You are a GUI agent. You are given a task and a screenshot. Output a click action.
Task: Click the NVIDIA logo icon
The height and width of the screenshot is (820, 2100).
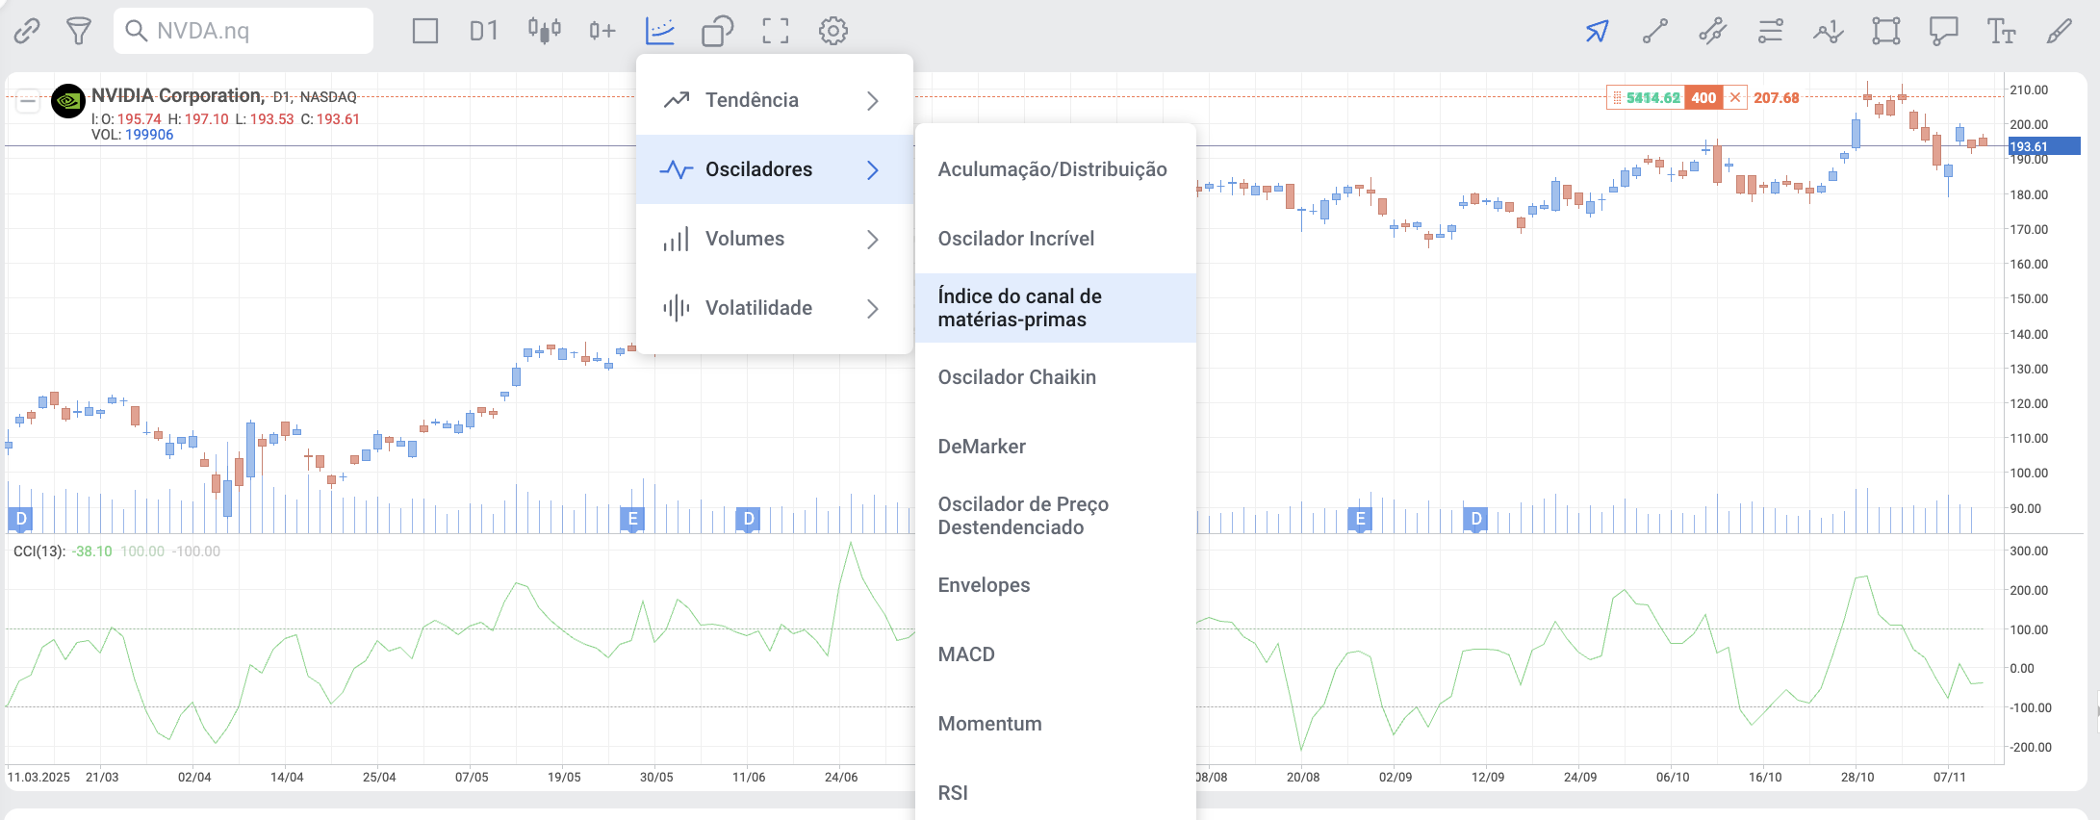coord(68,100)
